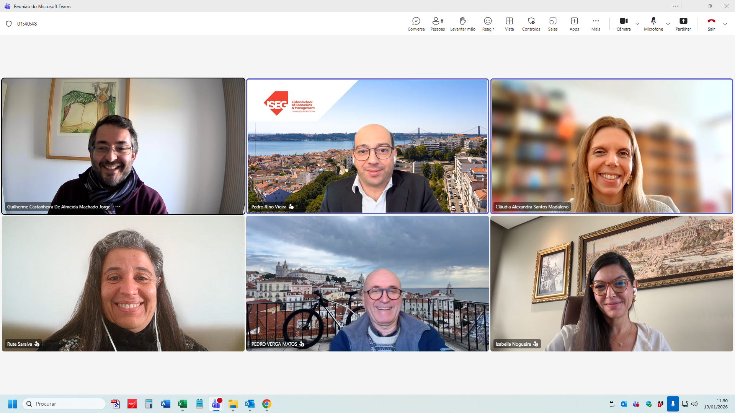The height and width of the screenshot is (413, 735).
Task: Open the Mais more actions menu
Action: pos(595,24)
